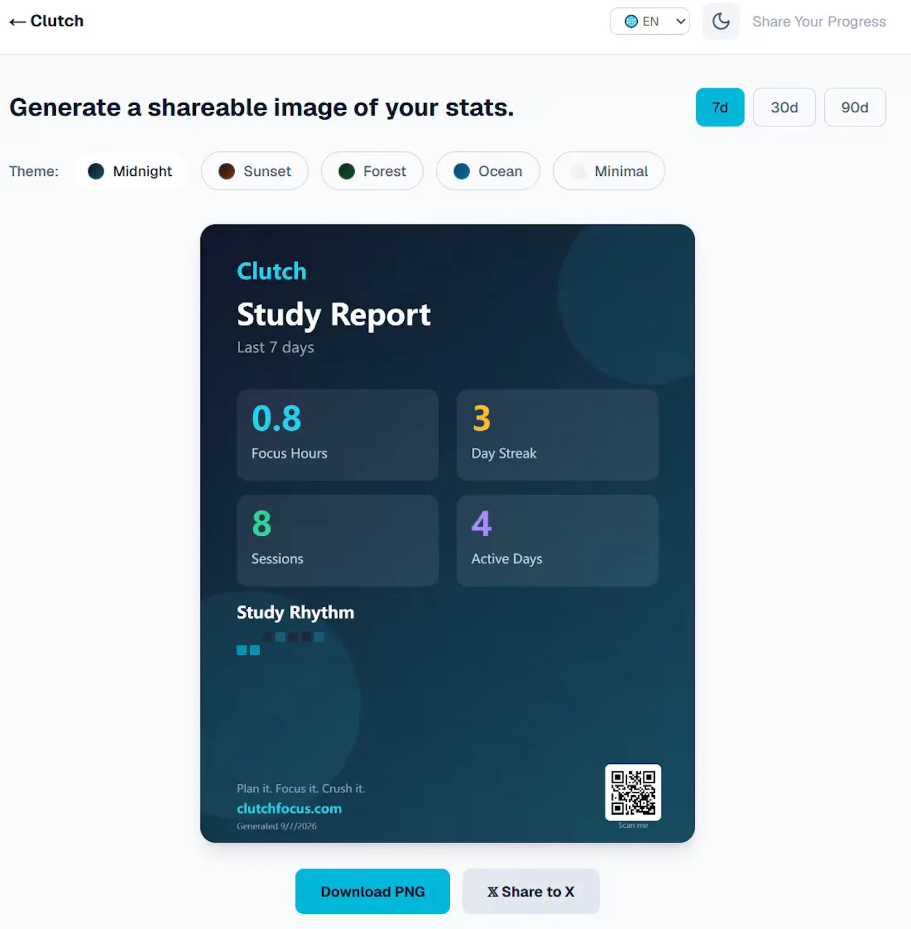This screenshot has height=929, width=911.
Task: Expand the language selector chevron
Action: 680,22
